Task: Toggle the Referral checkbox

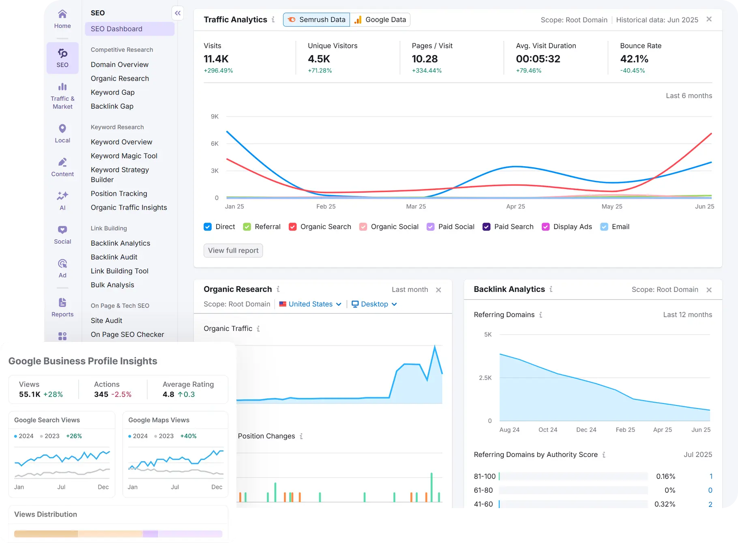Action: point(247,227)
